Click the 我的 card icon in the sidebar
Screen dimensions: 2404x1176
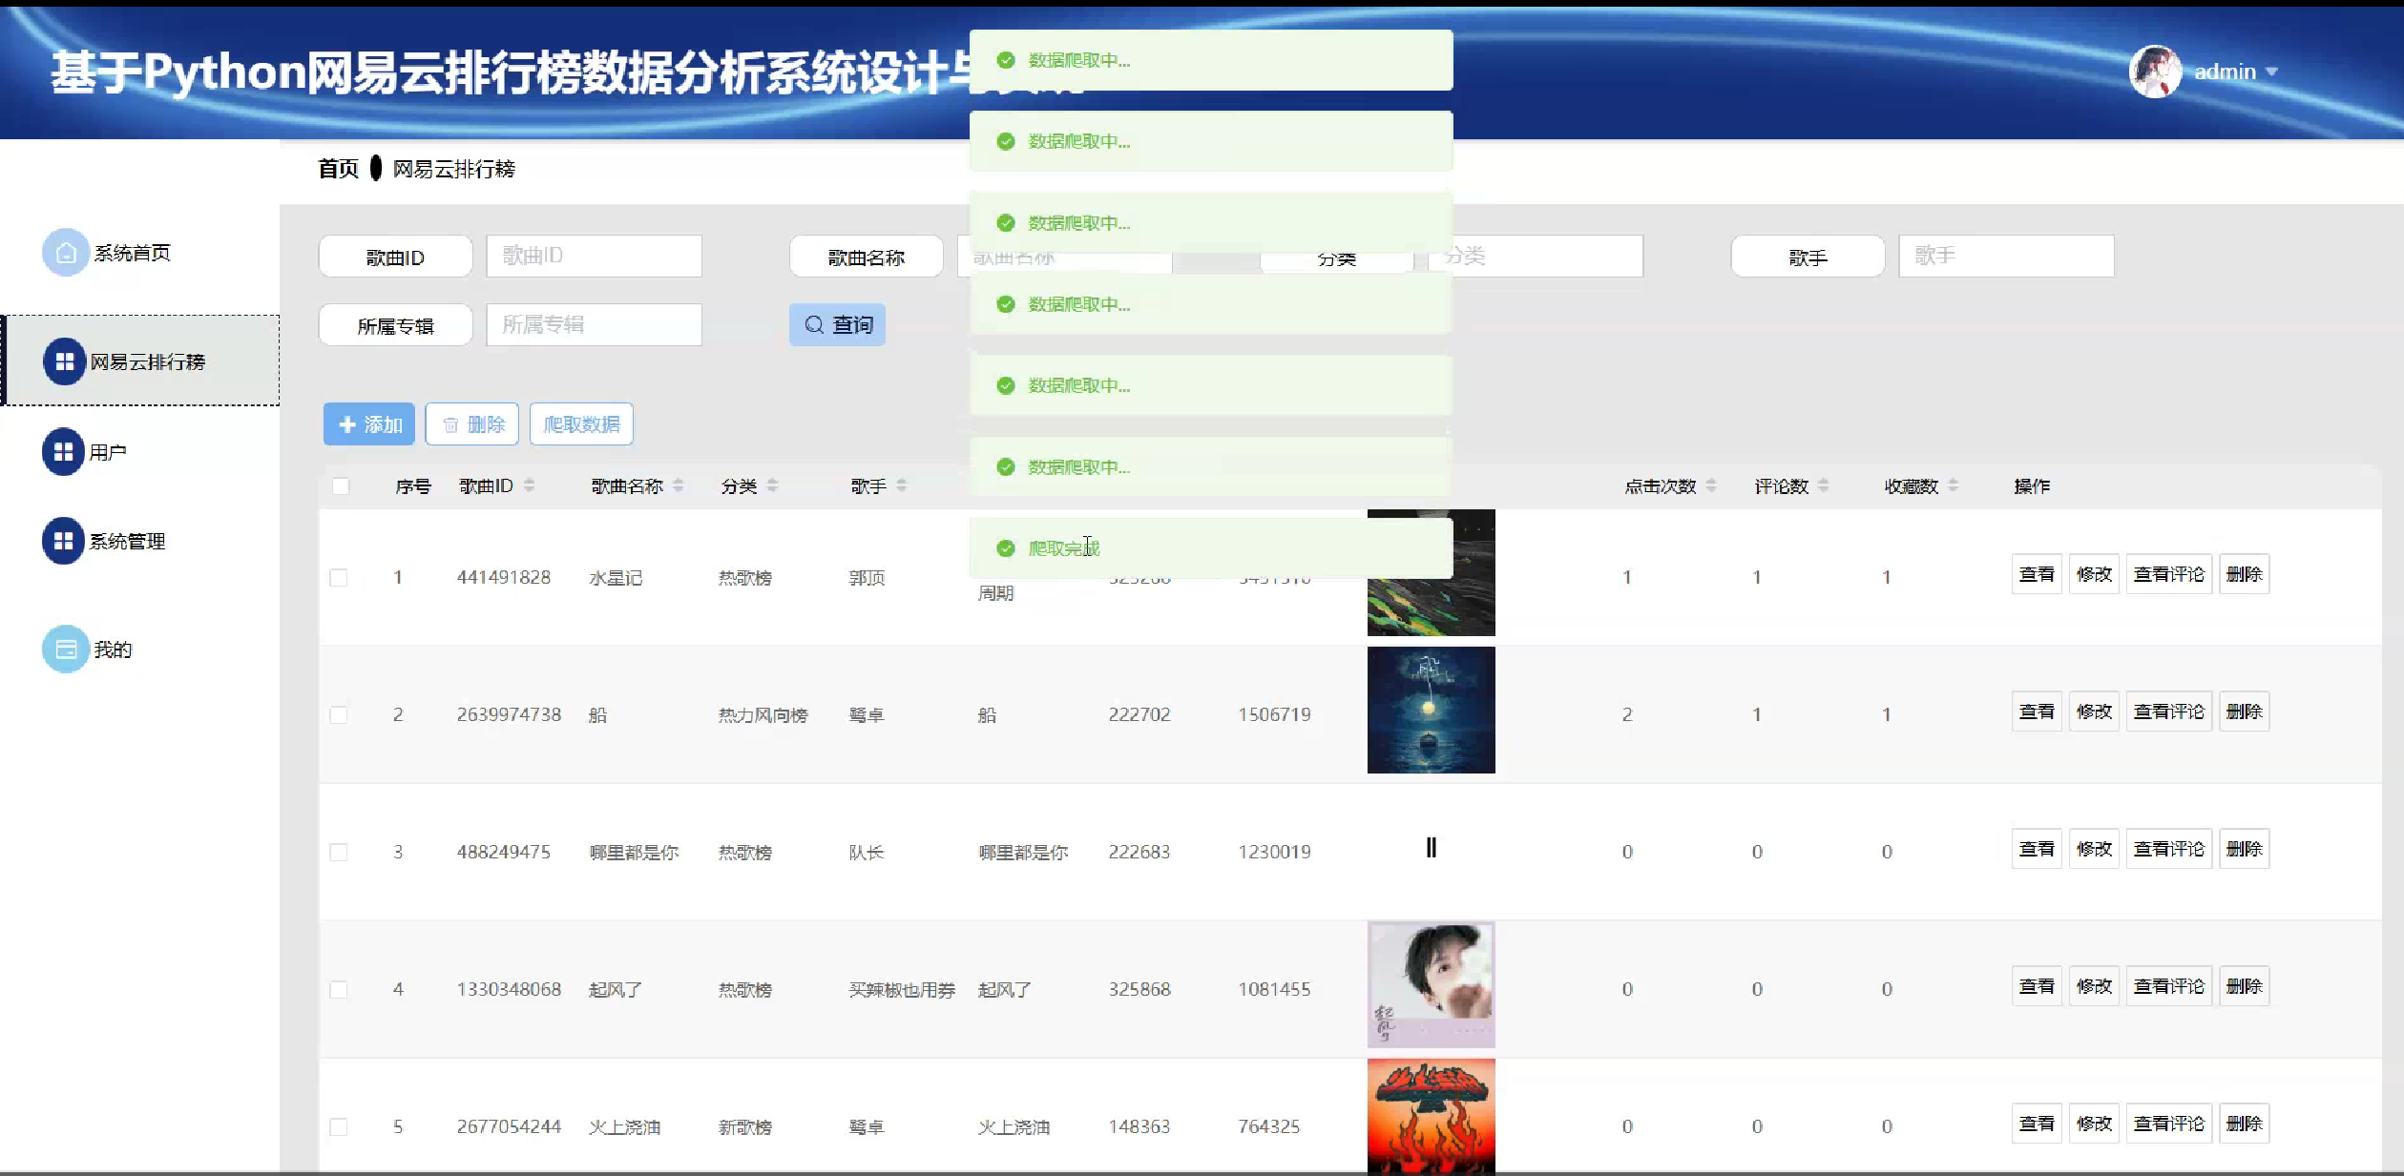pos(65,650)
